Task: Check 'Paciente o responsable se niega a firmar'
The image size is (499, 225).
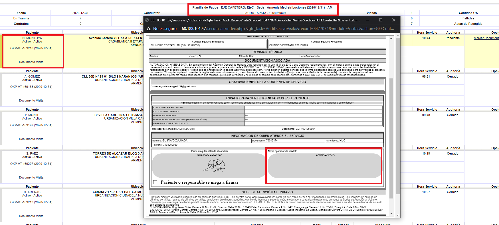Action: (x=155, y=182)
